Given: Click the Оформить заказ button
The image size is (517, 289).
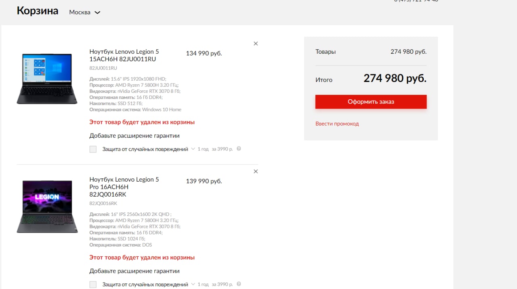Looking at the screenshot, I should pyautogui.click(x=371, y=102).
